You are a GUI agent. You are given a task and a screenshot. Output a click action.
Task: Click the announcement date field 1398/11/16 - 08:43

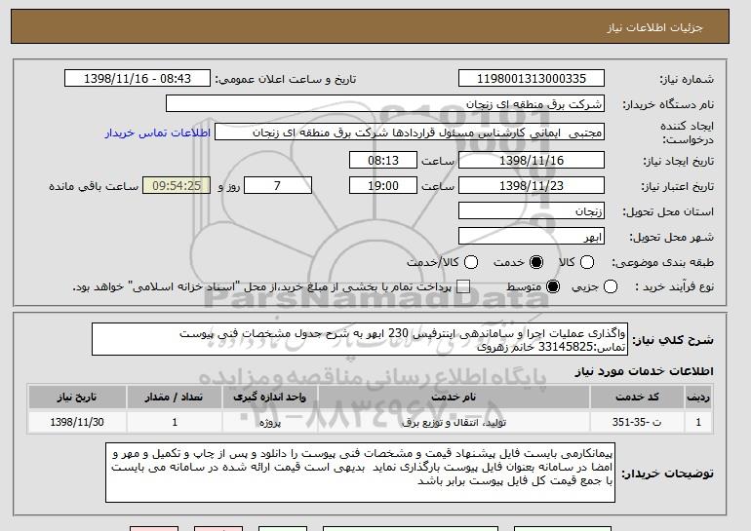click(x=138, y=79)
